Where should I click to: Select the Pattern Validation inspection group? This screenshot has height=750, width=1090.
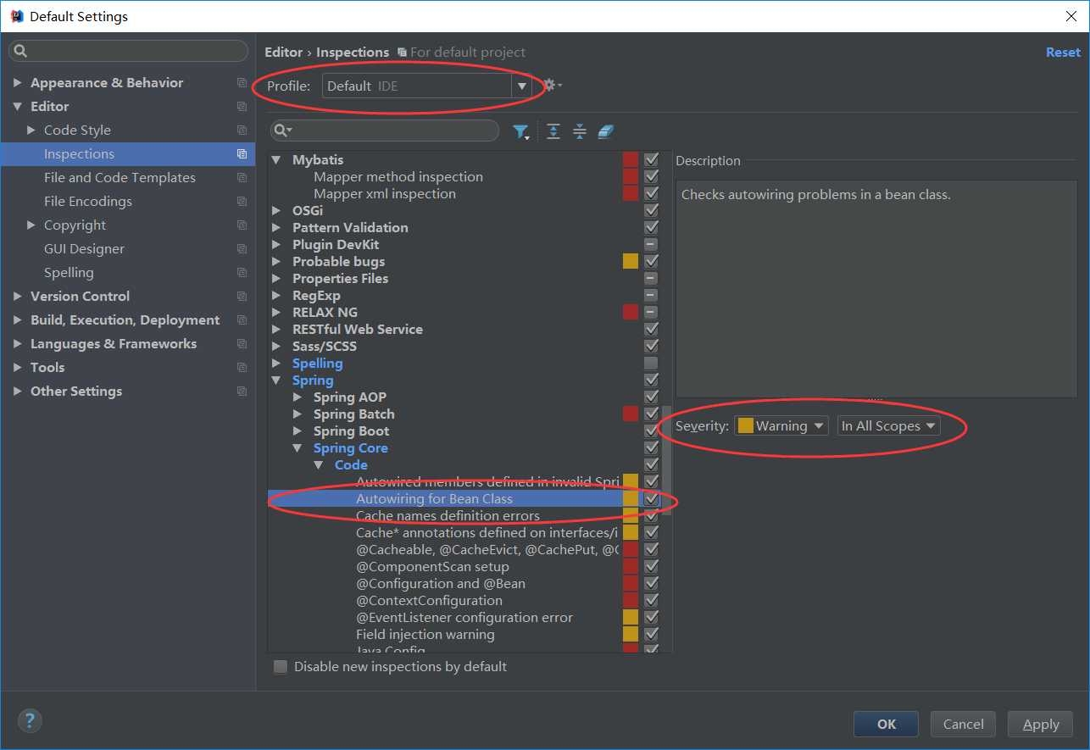pyautogui.click(x=350, y=227)
